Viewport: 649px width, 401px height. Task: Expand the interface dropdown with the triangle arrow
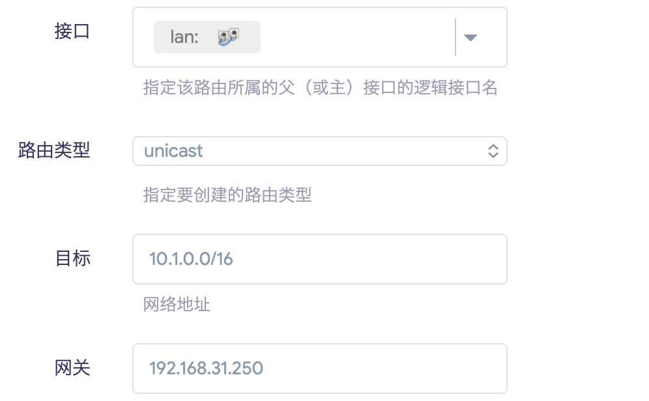click(x=470, y=38)
